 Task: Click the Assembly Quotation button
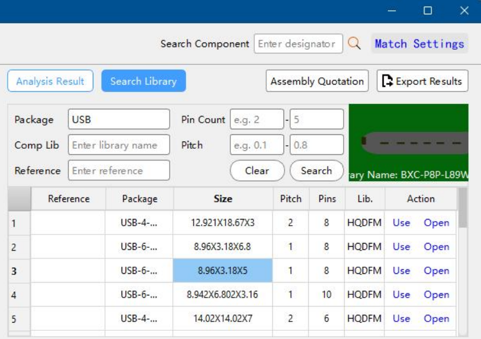tap(317, 81)
